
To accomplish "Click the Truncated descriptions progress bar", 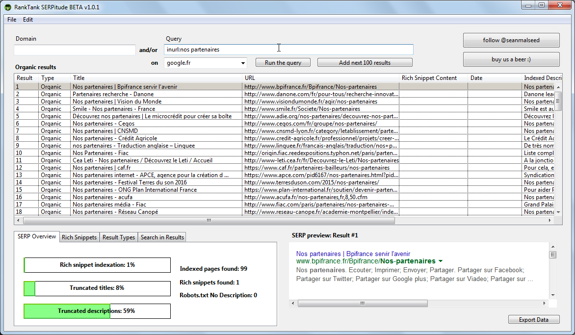I will tap(97, 311).
